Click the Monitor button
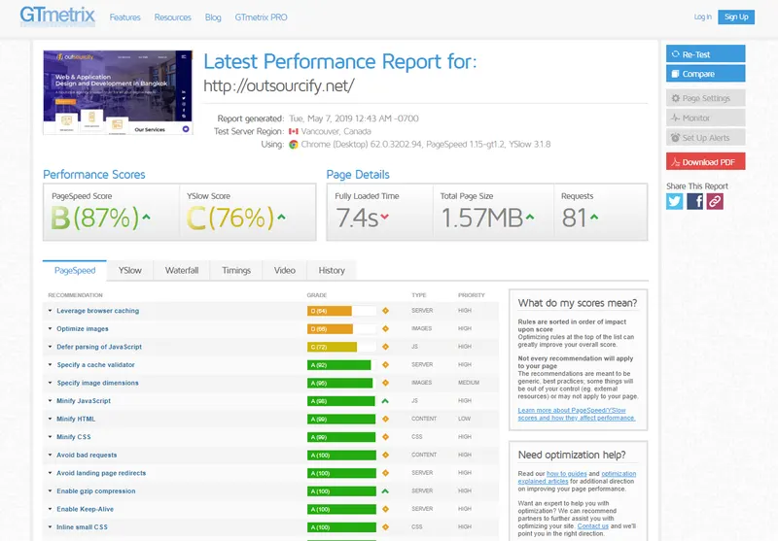778x541 pixels. click(706, 118)
